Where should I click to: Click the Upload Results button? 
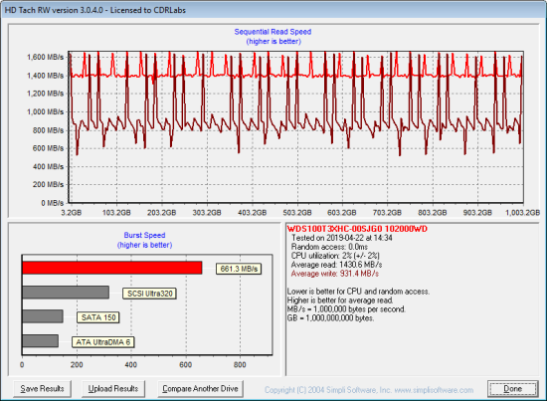click(x=113, y=389)
